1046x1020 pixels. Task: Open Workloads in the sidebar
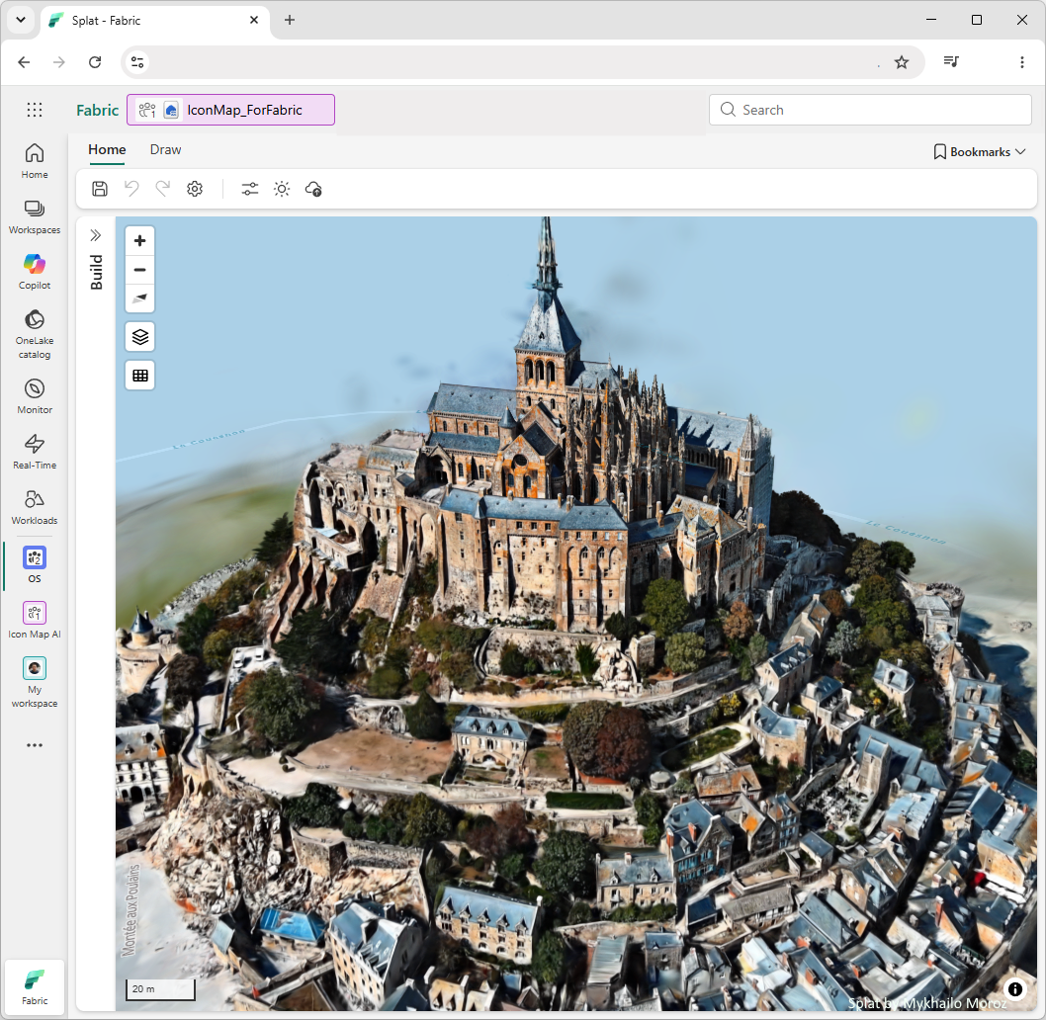35,508
